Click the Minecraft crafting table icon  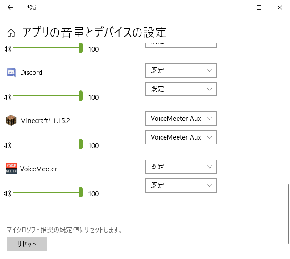[11, 120]
